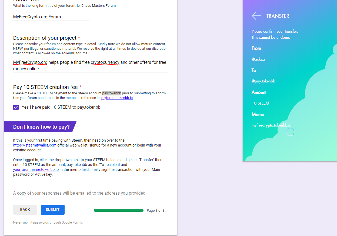Open the myforum.tokenbb.io link
The height and width of the screenshot is (236, 337).
click(117, 98)
